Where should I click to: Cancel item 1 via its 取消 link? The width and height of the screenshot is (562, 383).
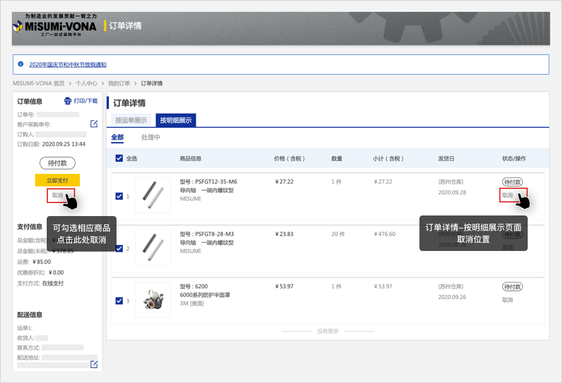[x=508, y=195]
